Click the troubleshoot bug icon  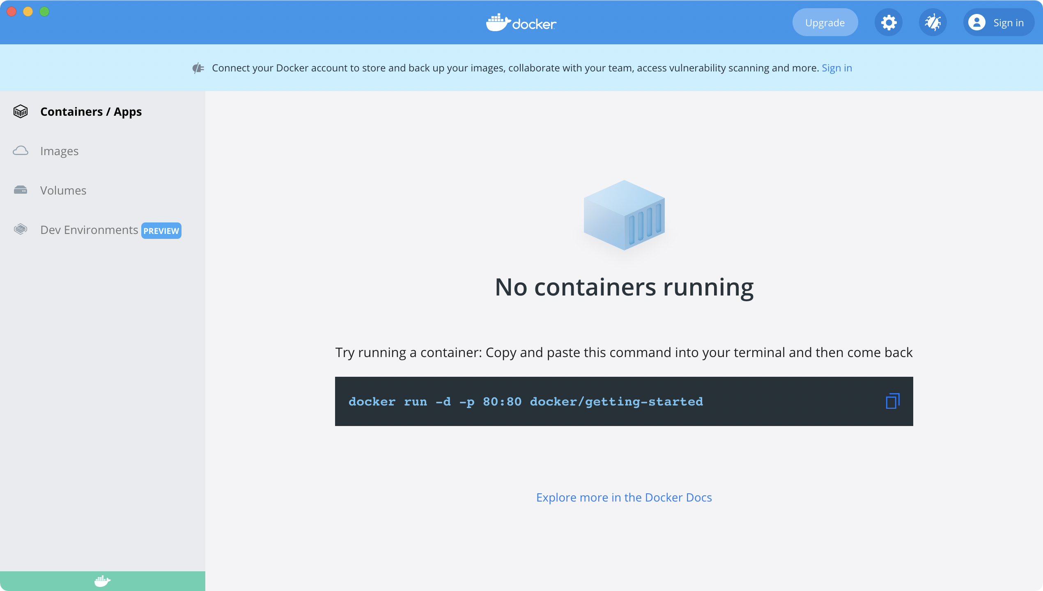click(x=933, y=23)
